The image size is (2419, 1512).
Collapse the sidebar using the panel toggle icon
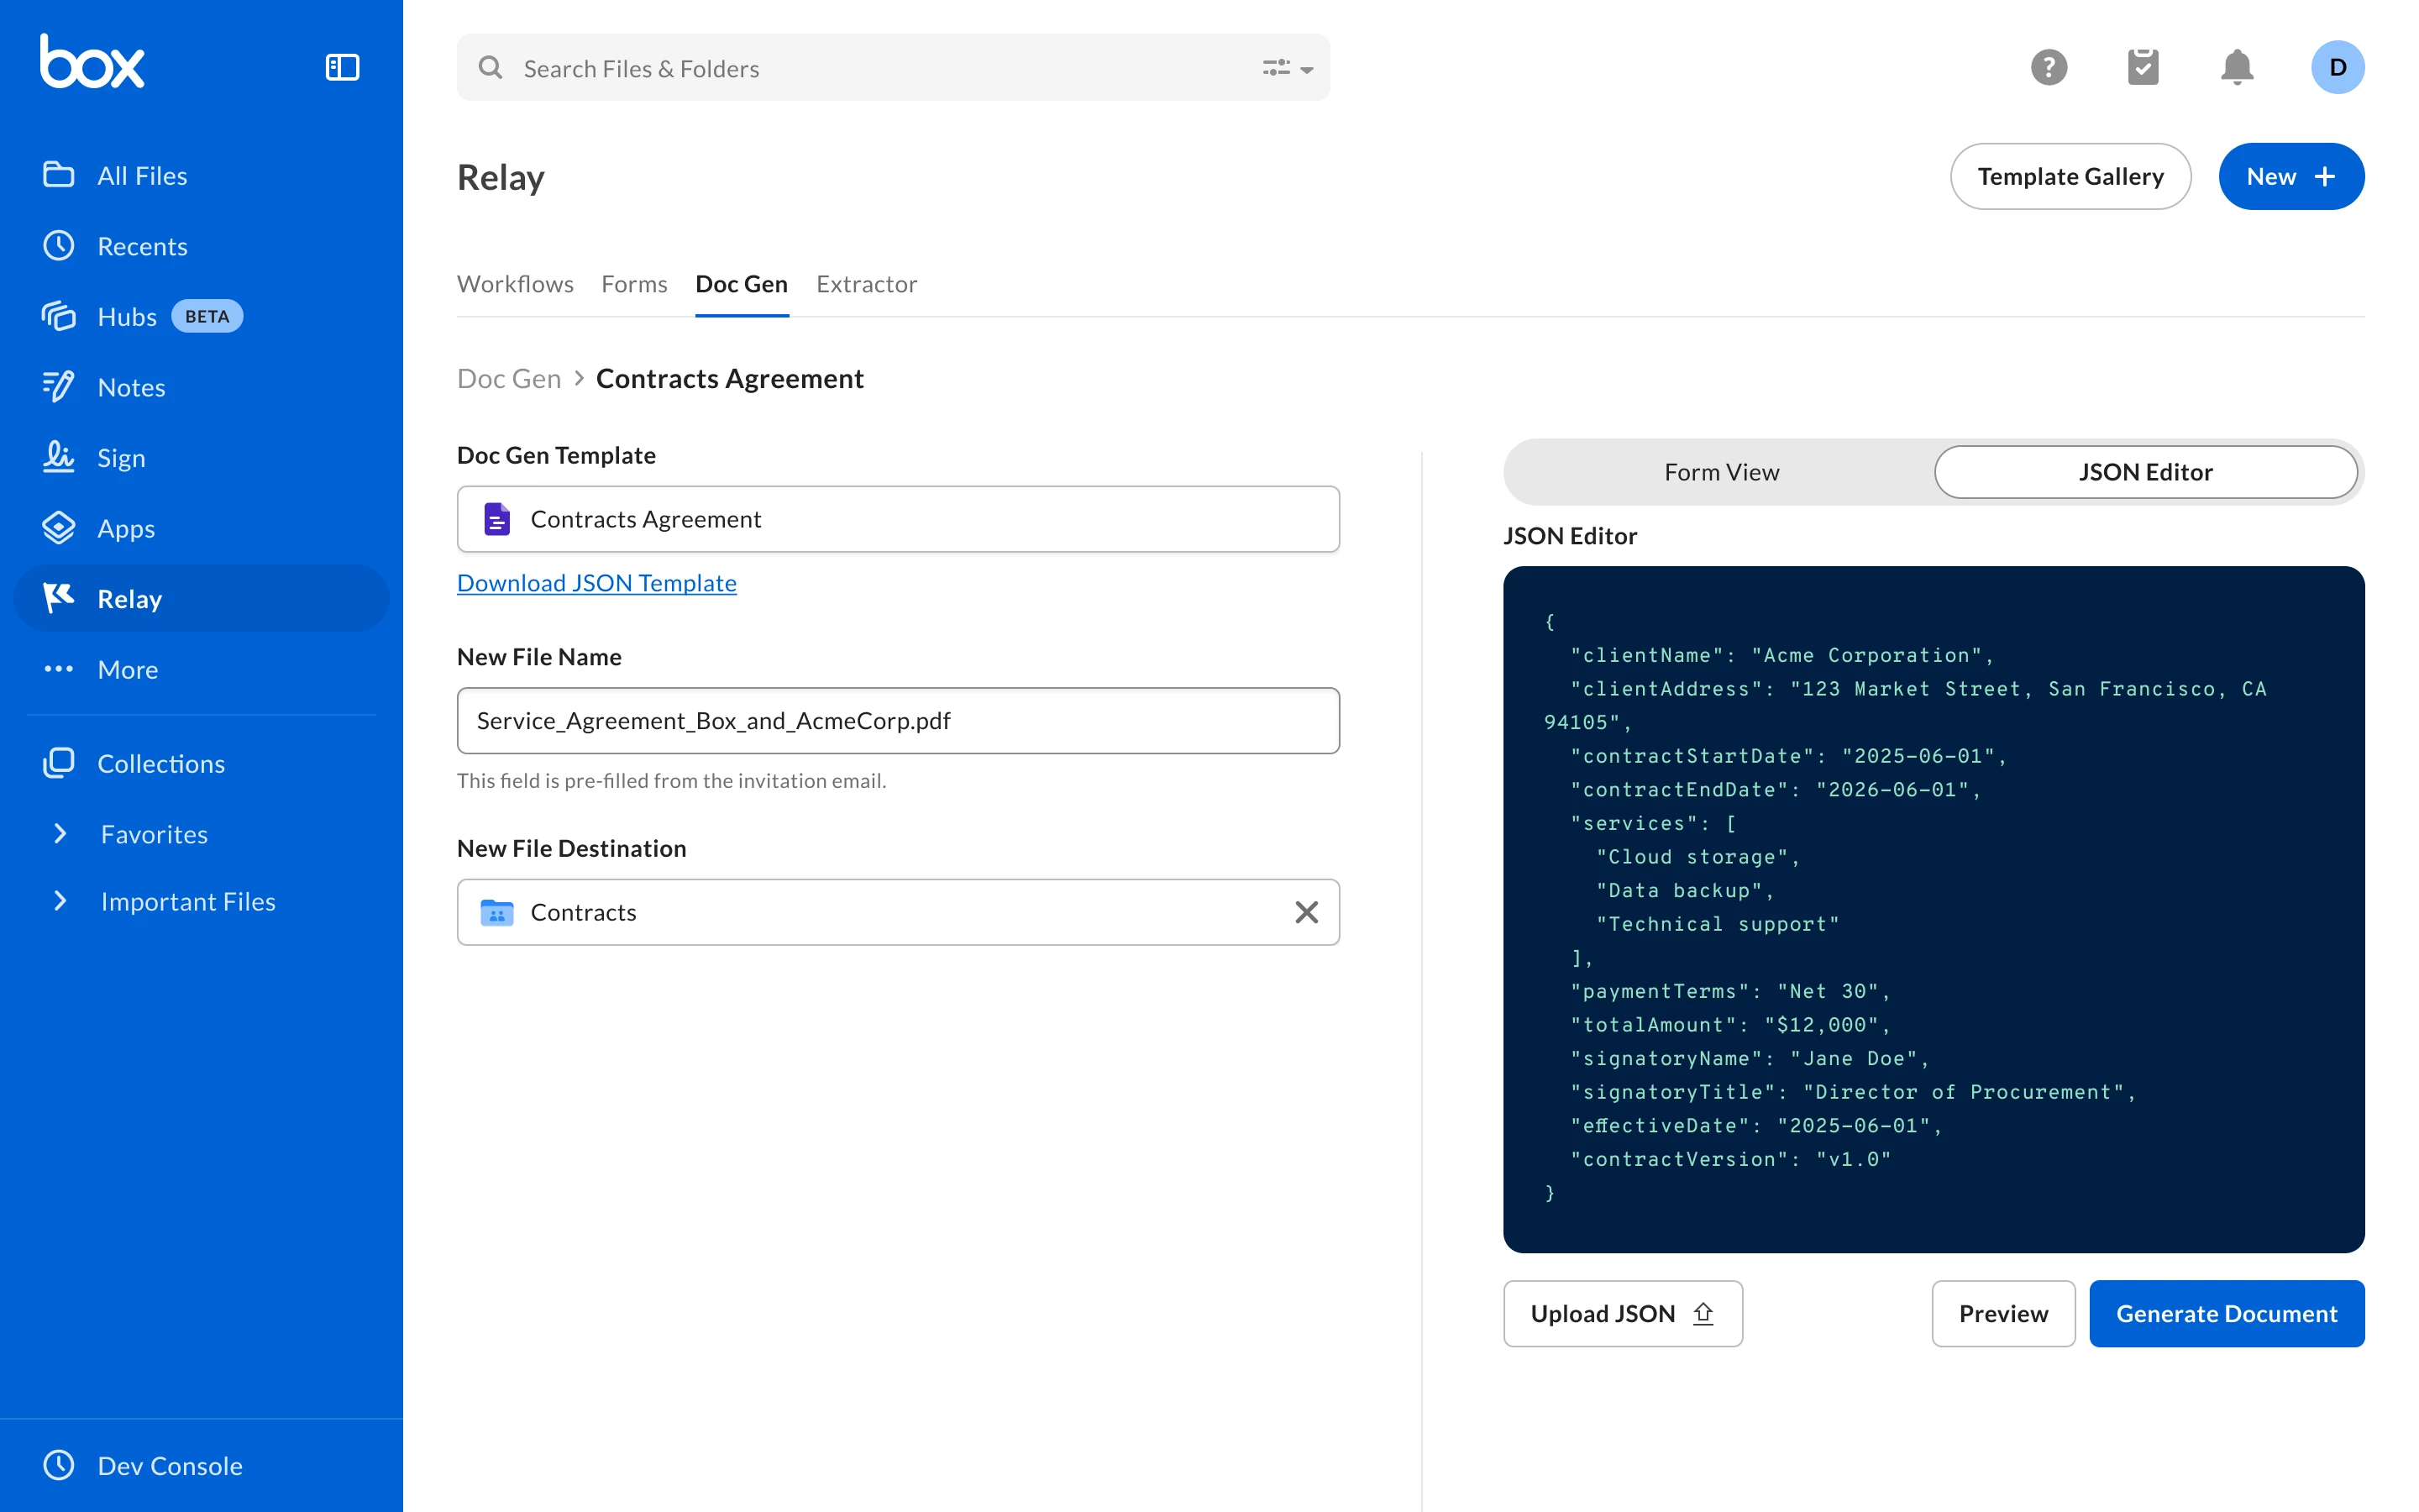[x=342, y=67]
